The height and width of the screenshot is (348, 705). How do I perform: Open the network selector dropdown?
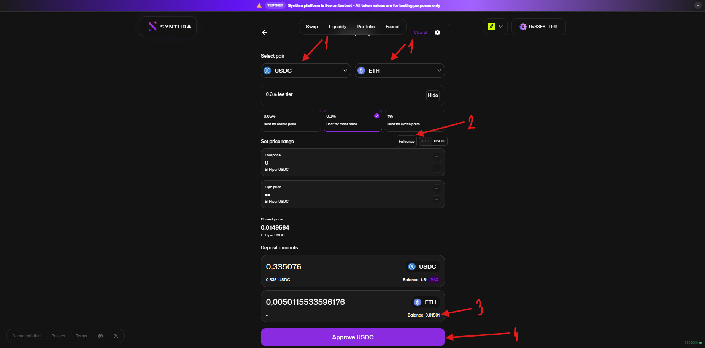pos(495,27)
